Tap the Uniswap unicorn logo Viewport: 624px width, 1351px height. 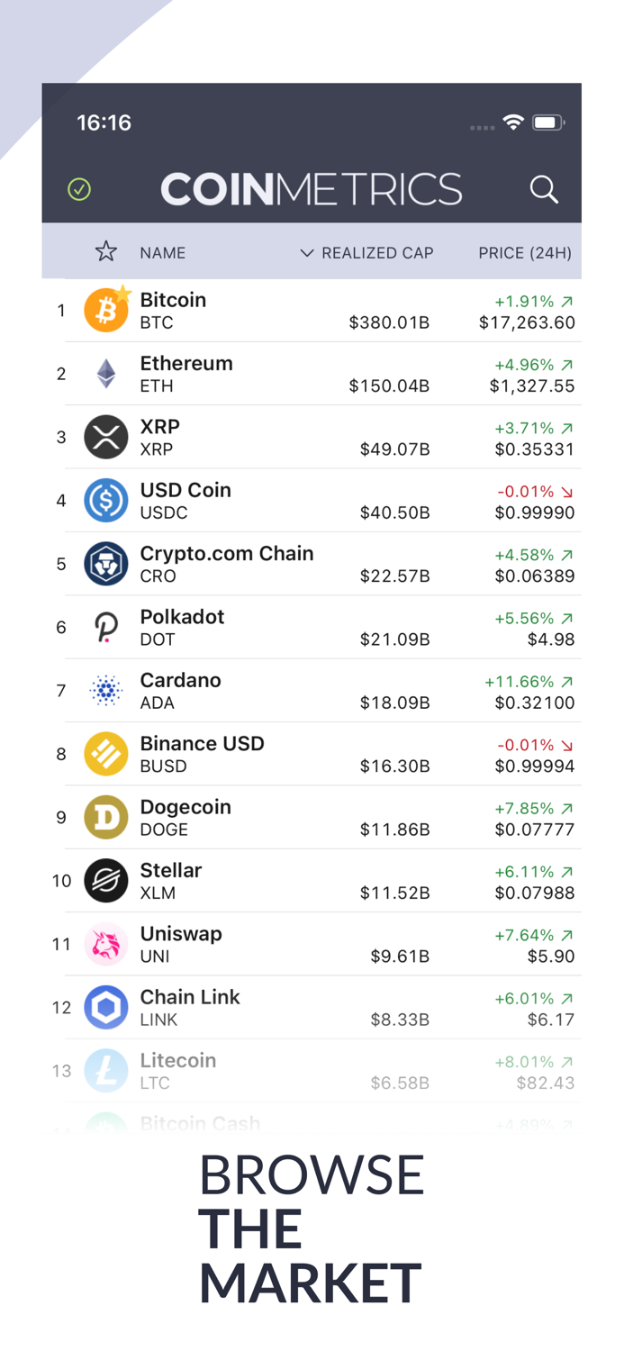click(106, 944)
